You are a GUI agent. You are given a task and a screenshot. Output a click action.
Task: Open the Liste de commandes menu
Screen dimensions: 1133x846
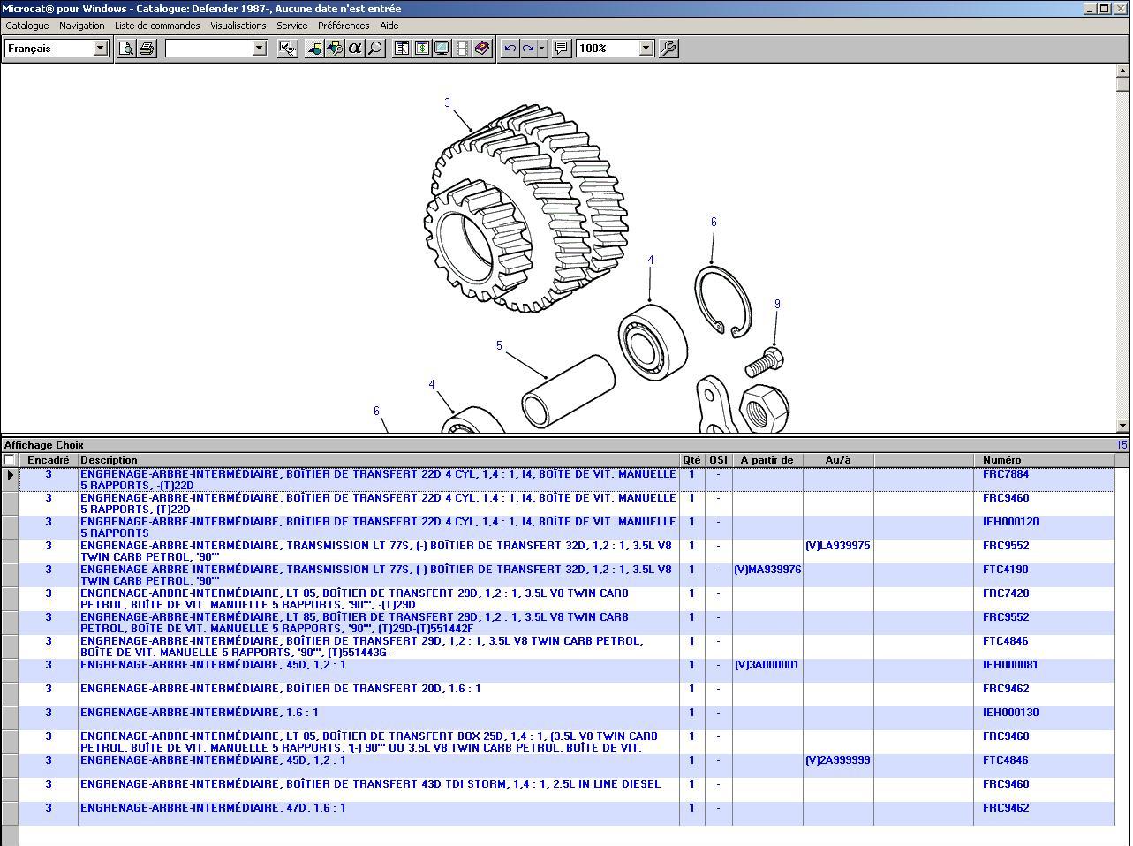pyautogui.click(x=157, y=26)
